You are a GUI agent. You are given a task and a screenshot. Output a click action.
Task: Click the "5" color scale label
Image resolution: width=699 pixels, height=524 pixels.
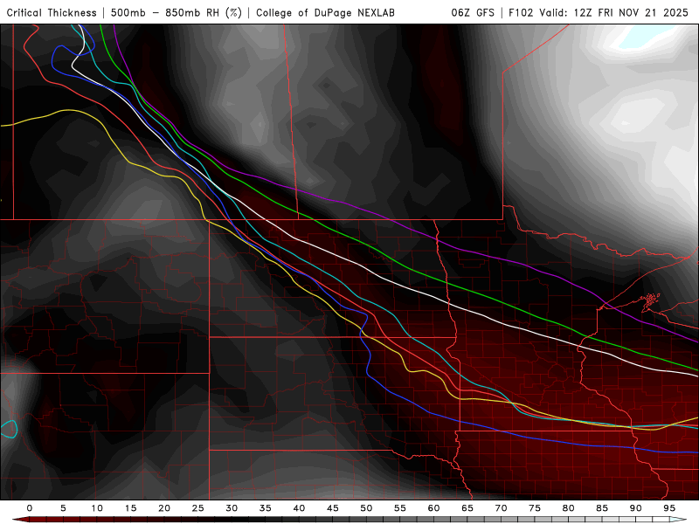pos(63,508)
